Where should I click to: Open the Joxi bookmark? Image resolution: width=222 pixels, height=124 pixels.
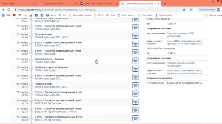62,15
